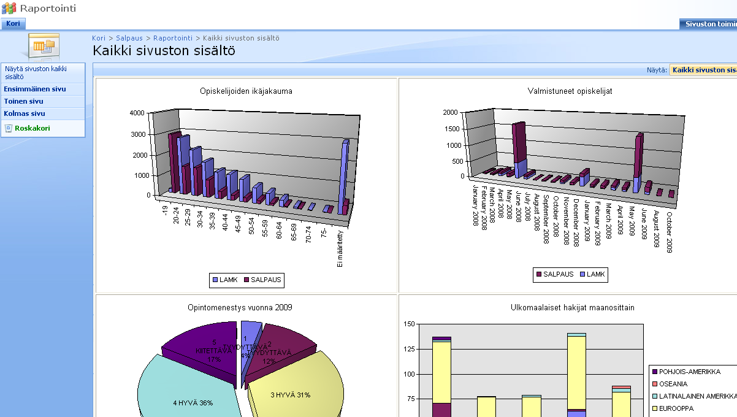Click the SALPAUS legend swatch in age chart

click(x=246, y=280)
